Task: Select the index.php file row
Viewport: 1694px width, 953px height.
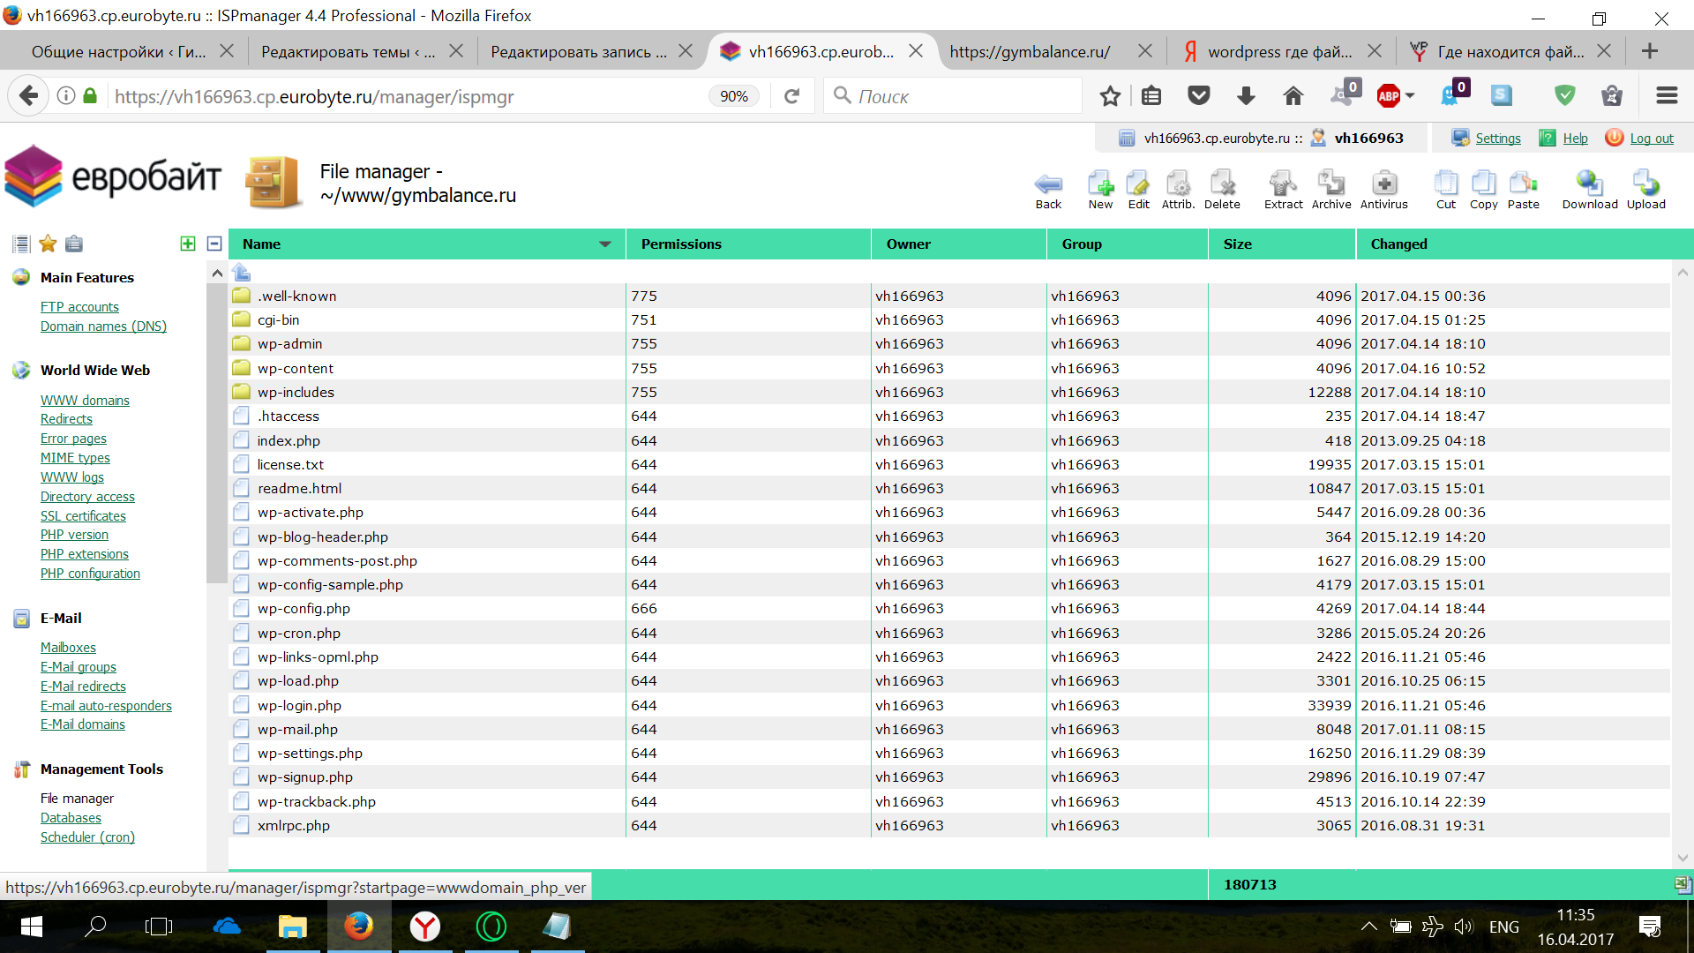Action: tap(949, 440)
